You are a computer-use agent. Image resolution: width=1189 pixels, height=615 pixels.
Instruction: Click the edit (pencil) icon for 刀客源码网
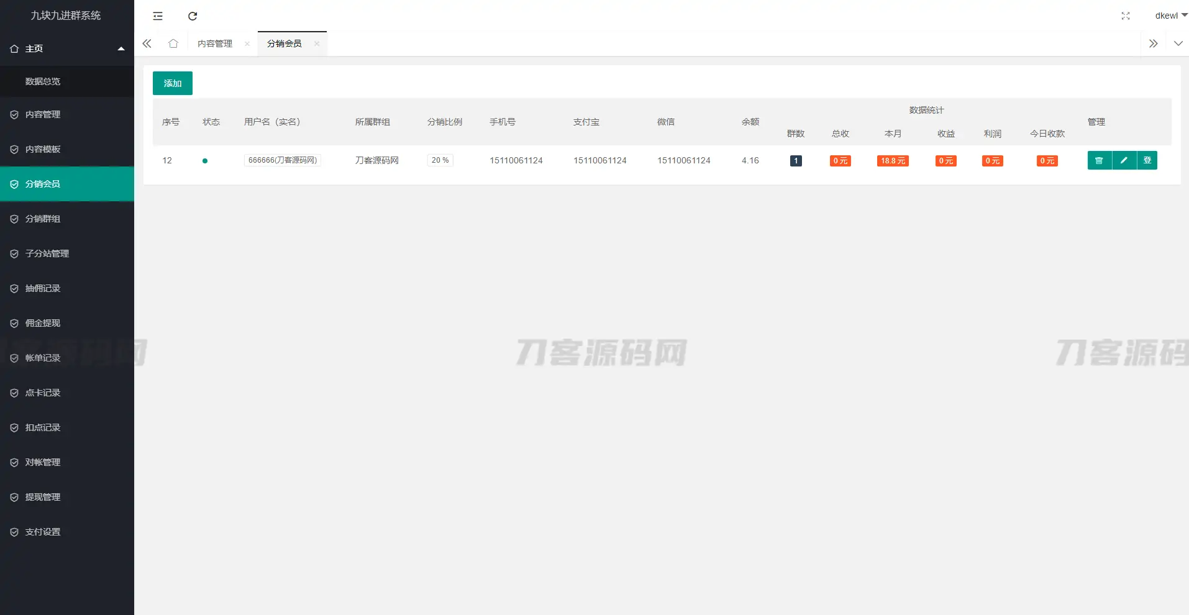tap(1124, 160)
